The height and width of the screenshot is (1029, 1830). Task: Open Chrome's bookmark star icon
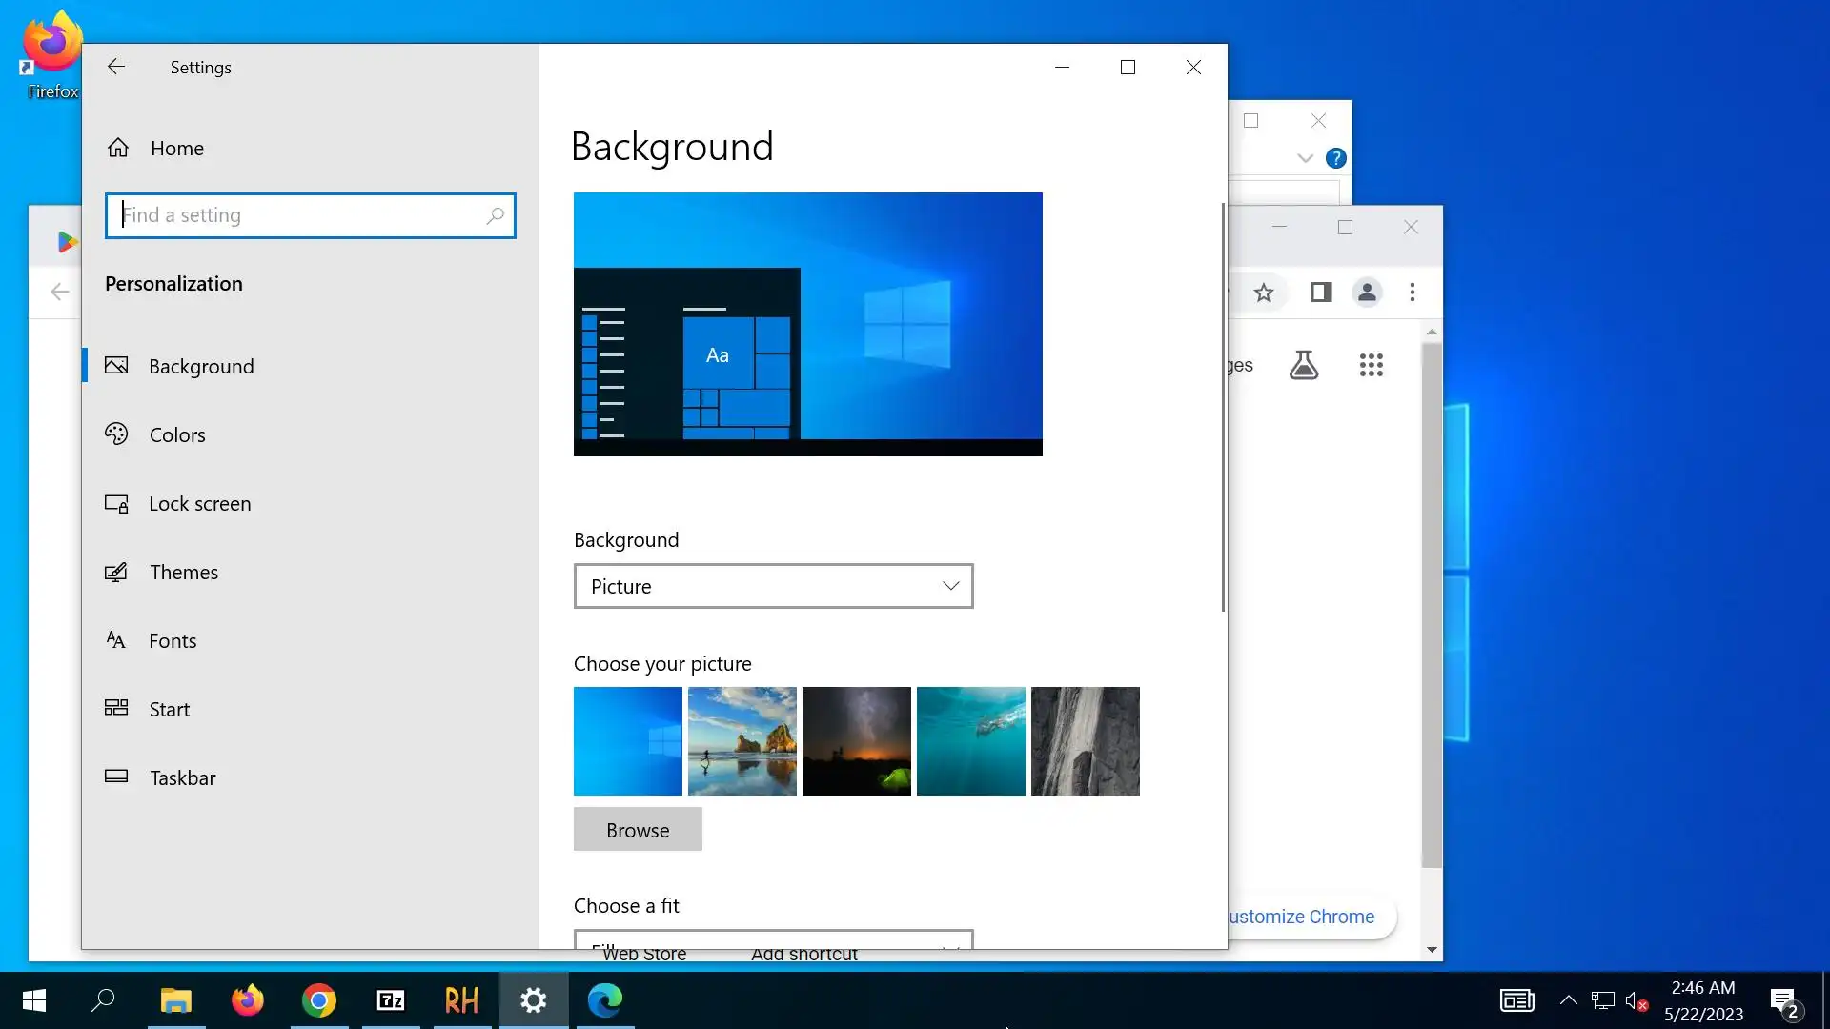[1264, 293]
